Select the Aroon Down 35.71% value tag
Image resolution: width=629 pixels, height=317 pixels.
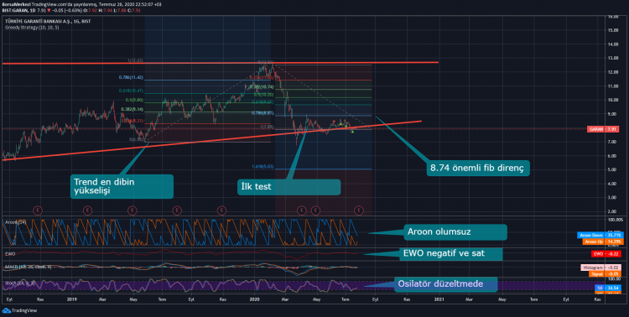600,235
